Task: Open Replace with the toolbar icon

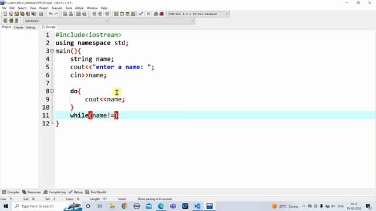Action: point(70,14)
